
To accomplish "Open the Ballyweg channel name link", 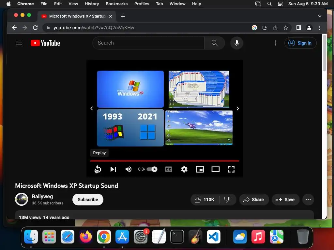I will (42, 196).
